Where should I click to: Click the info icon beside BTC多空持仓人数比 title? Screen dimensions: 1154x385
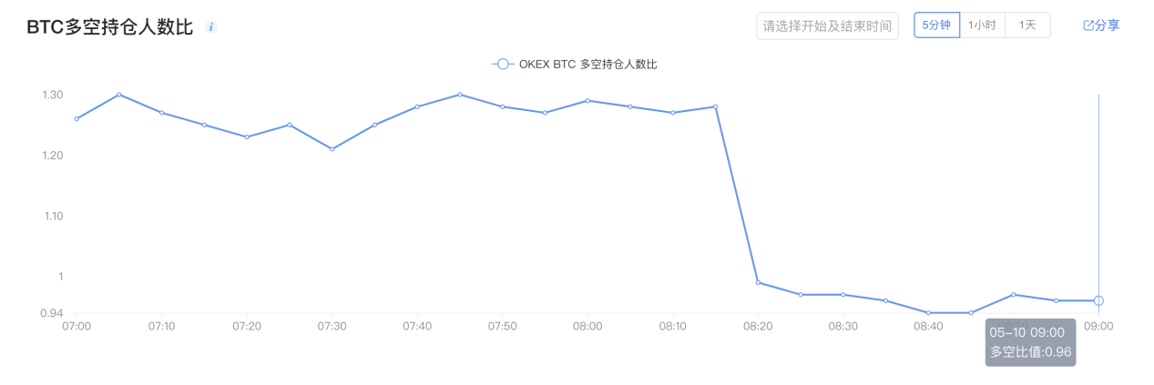pyautogui.click(x=211, y=27)
